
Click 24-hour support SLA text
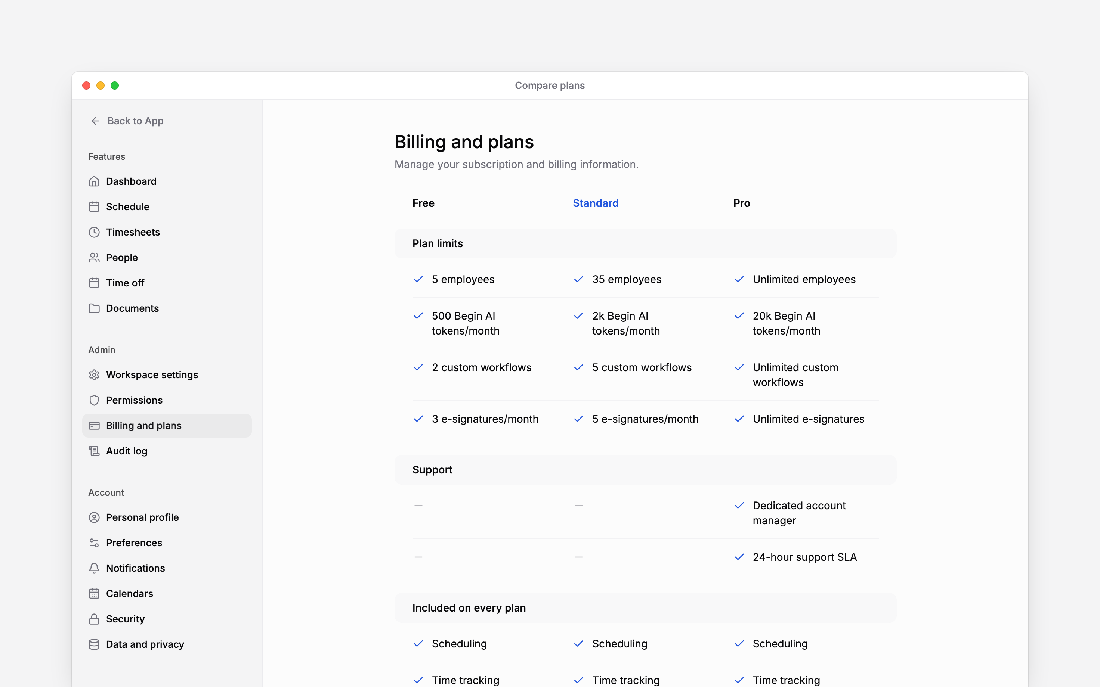(804, 557)
